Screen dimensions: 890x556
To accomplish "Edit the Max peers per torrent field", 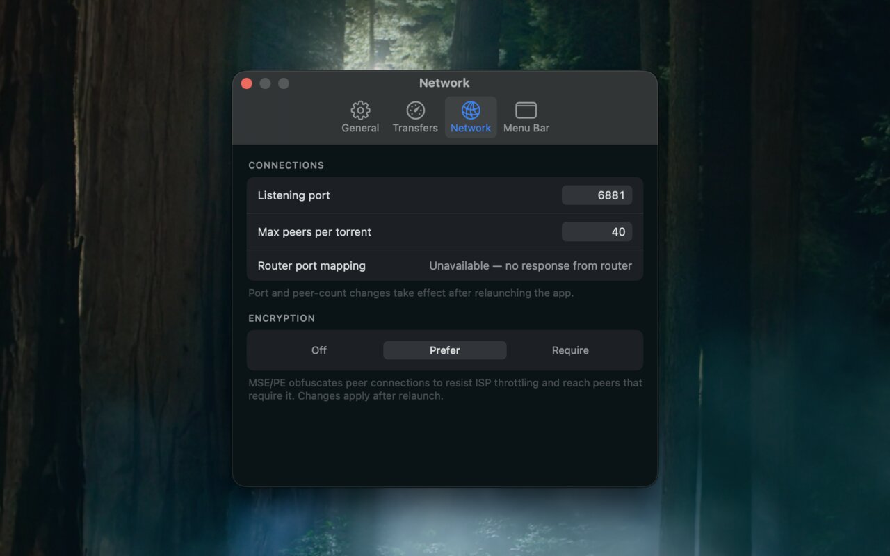I will tap(597, 232).
